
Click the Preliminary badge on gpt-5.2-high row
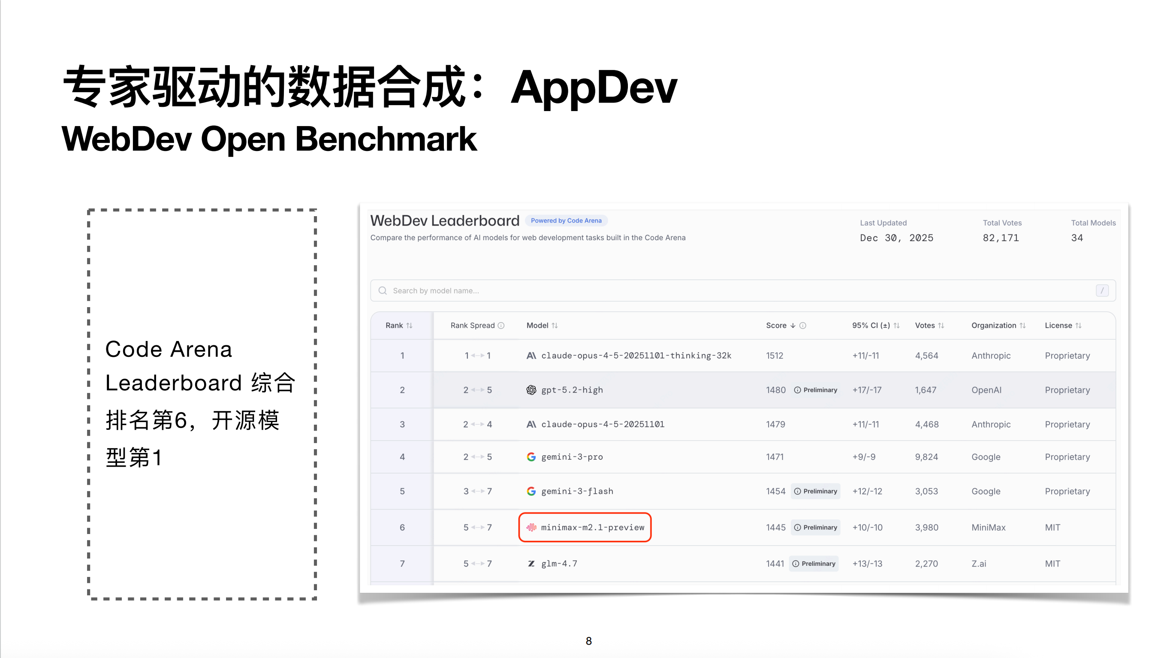(816, 389)
